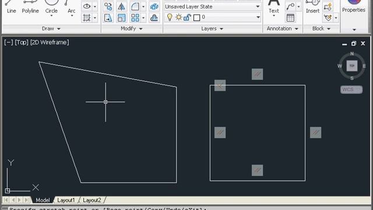Click the Create block icon
Viewport: 373px width, 210px height.
pyautogui.click(x=328, y=6)
